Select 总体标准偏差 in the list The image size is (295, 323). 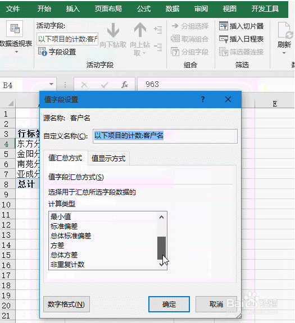point(103,236)
